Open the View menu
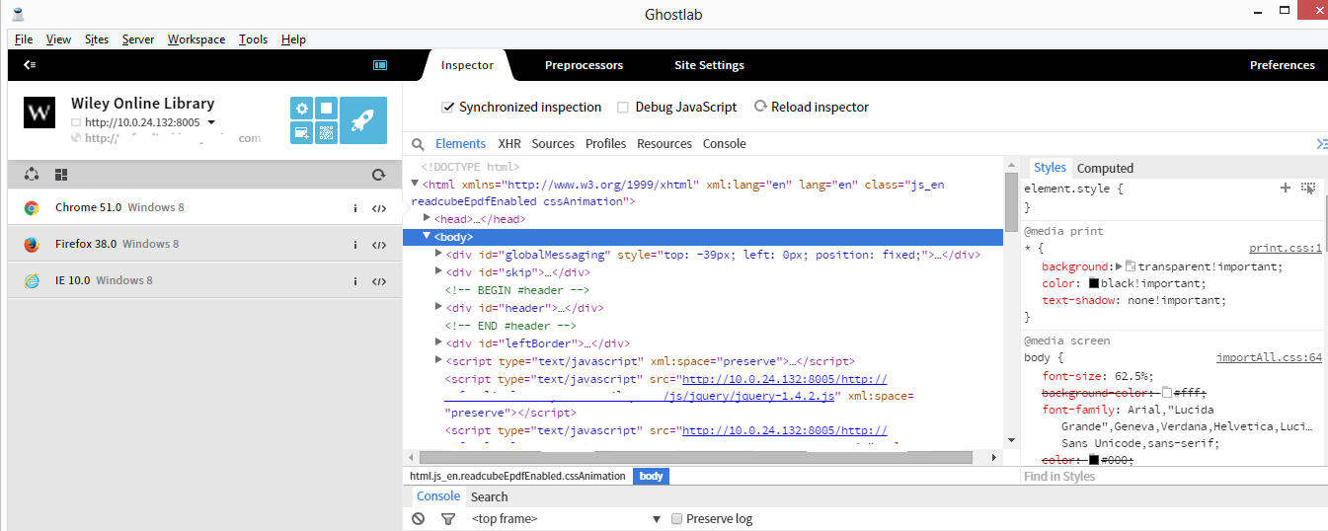This screenshot has width=1328, height=531. [58, 39]
